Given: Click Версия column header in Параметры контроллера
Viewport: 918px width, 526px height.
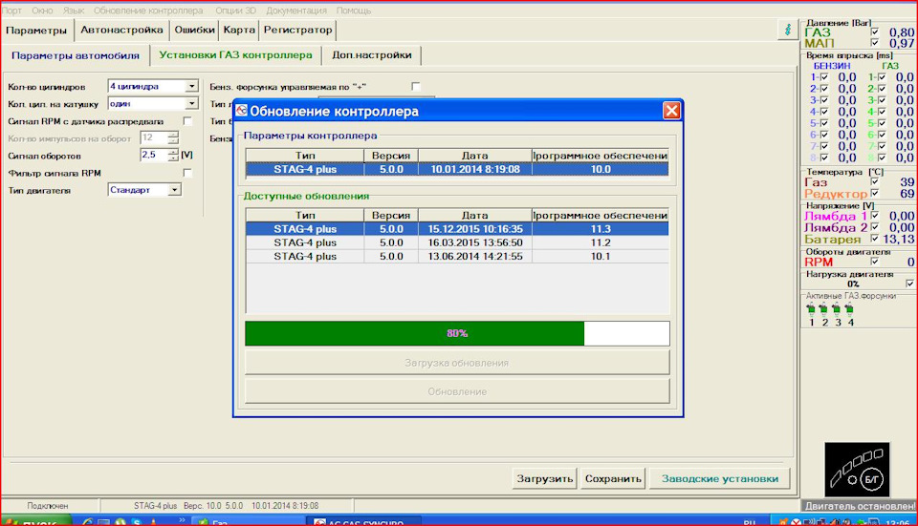Looking at the screenshot, I should point(390,156).
